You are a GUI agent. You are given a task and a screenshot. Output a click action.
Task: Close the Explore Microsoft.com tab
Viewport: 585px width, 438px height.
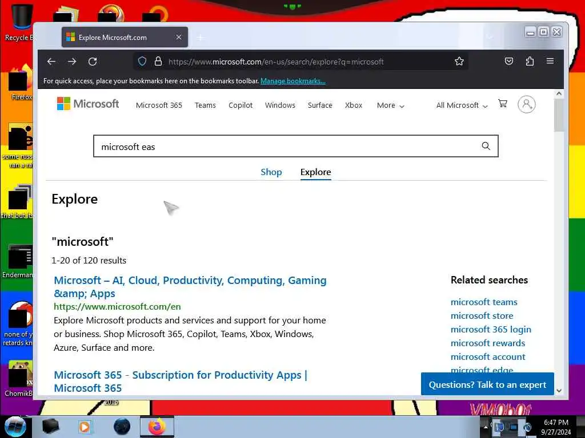coord(179,37)
